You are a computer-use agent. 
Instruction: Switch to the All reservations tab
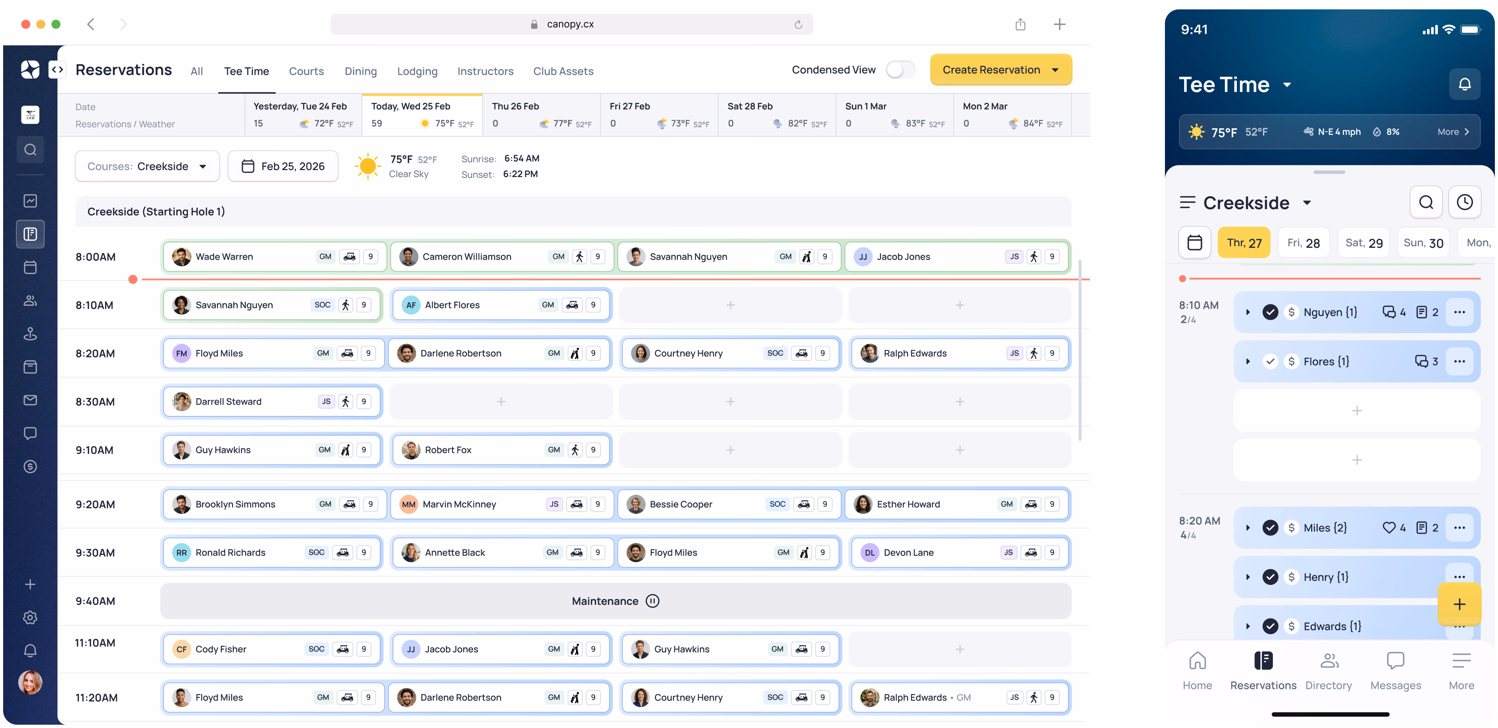[197, 71]
